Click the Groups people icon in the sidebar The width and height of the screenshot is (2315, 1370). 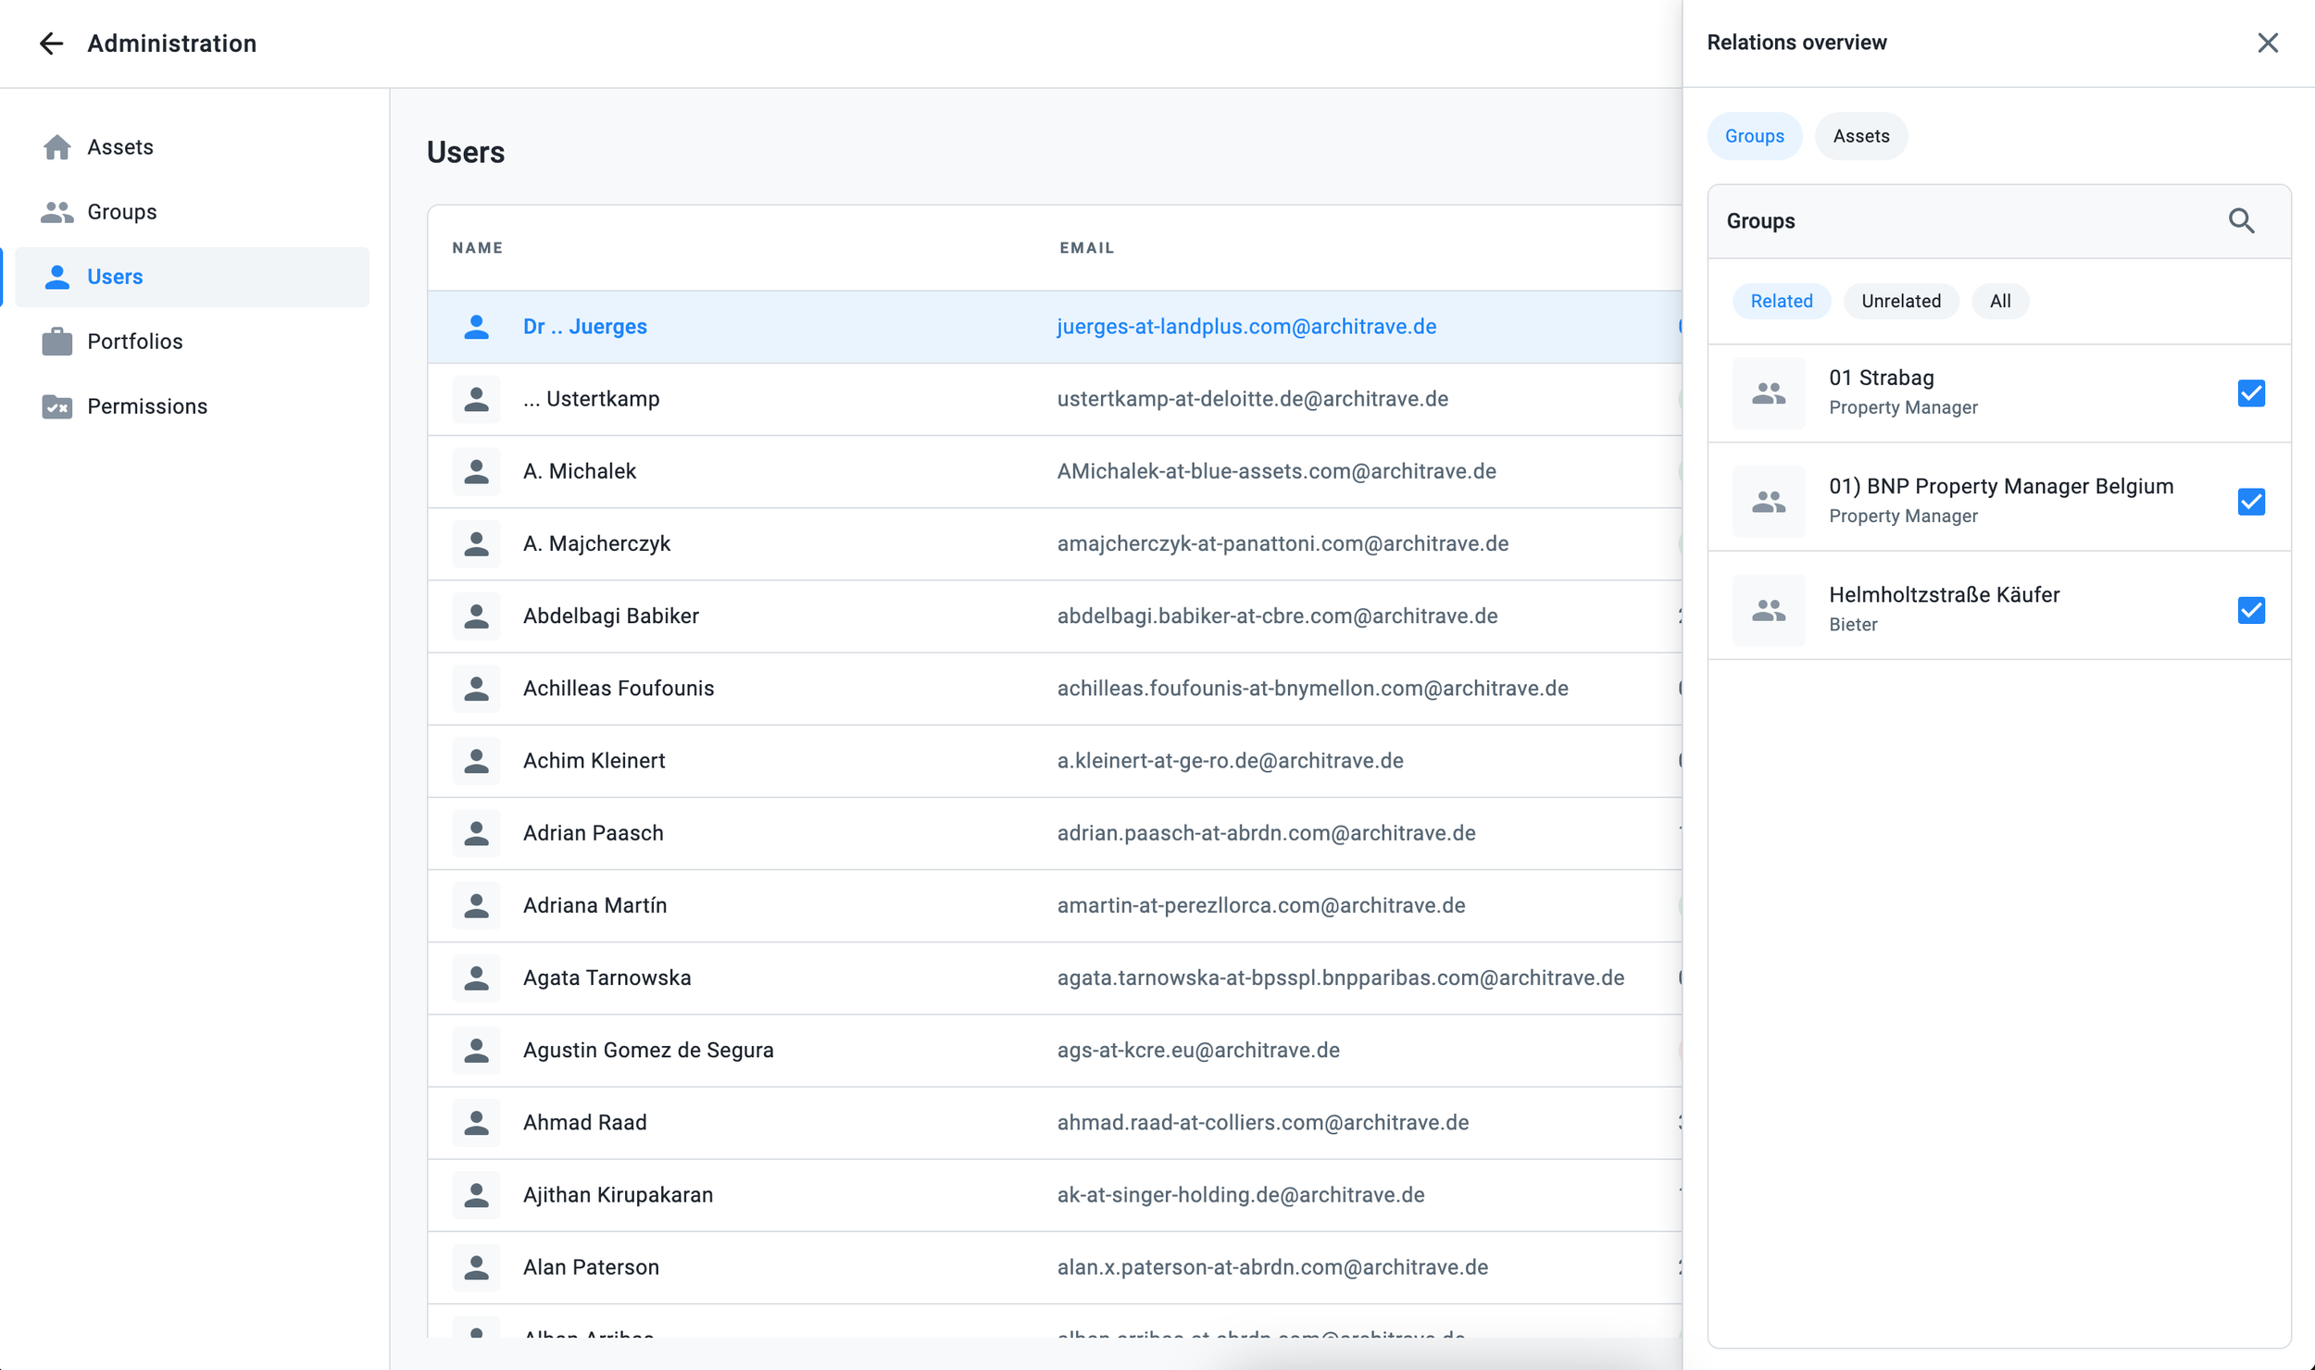click(x=56, y=212)
